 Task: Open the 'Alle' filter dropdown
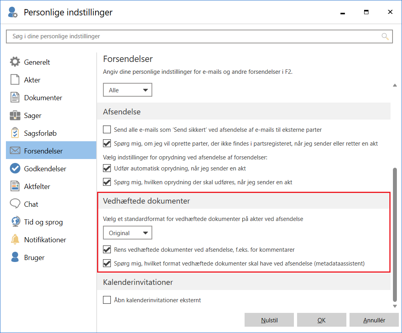(x=127, y=90)
